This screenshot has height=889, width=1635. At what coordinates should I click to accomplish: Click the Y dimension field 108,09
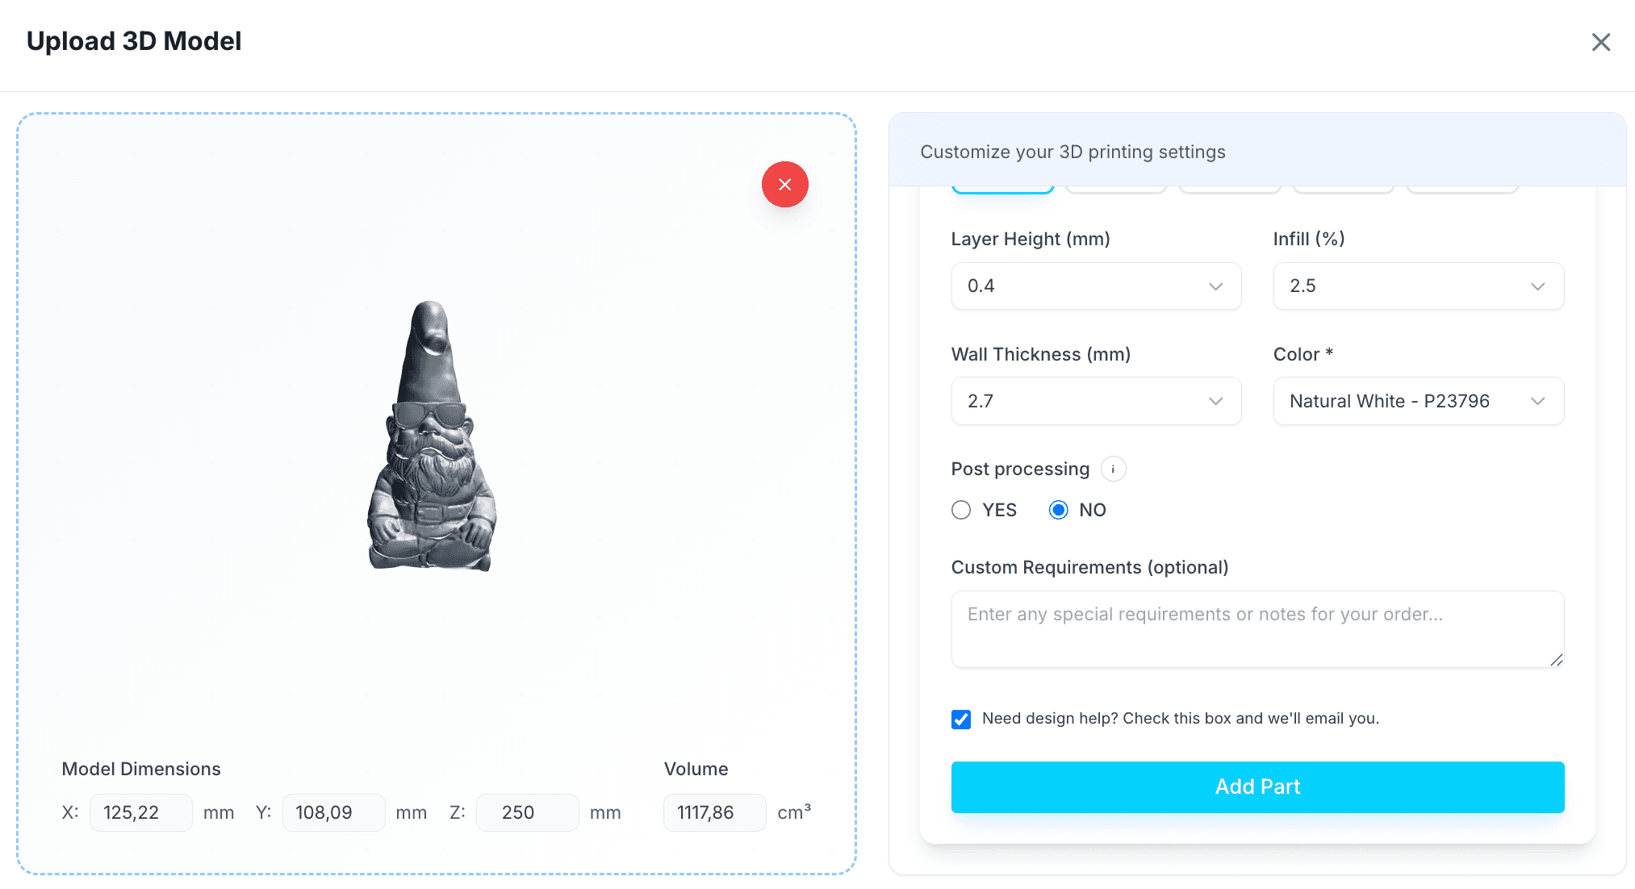tap(333, 812)
